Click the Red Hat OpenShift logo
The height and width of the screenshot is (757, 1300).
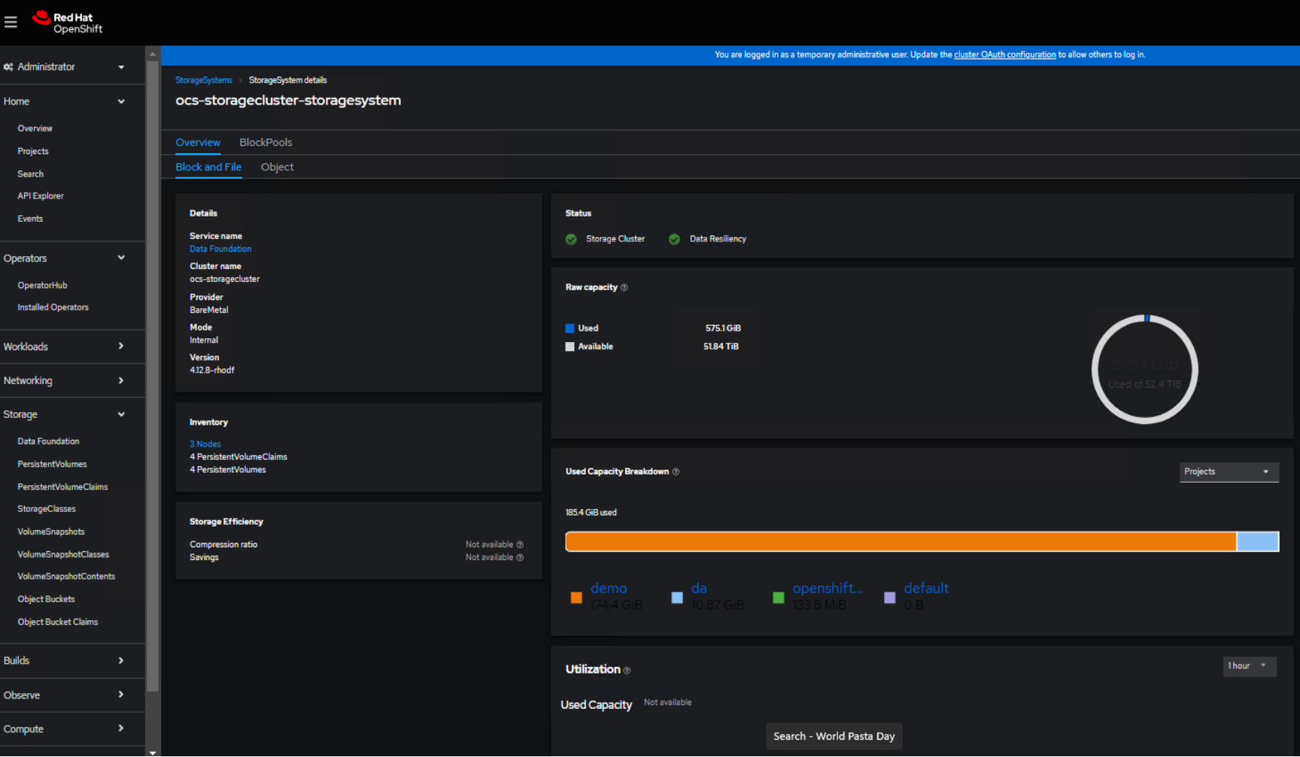[67, 23]
